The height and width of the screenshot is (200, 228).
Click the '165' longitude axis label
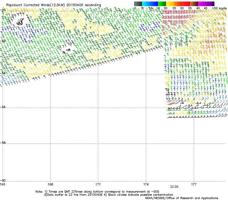[2, 184]
